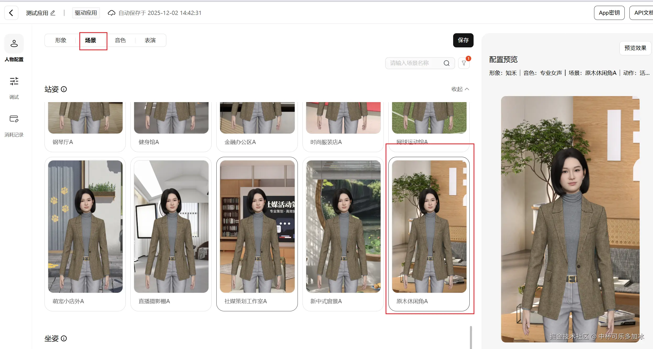The height and width of the screenshot is (349, 653).
Task: Open the 人物配置 sidebar icon
Action: (x=14, y=43)
